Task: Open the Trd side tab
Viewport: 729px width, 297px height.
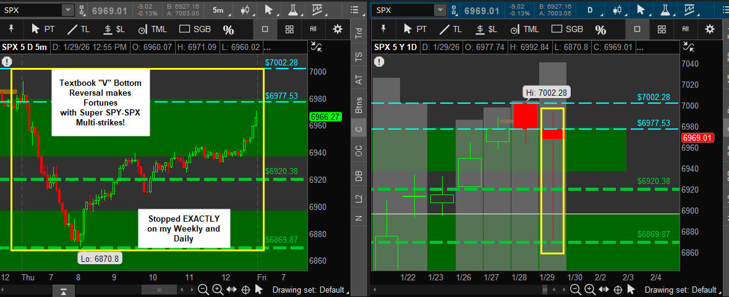Action: (x=358, y=35)
